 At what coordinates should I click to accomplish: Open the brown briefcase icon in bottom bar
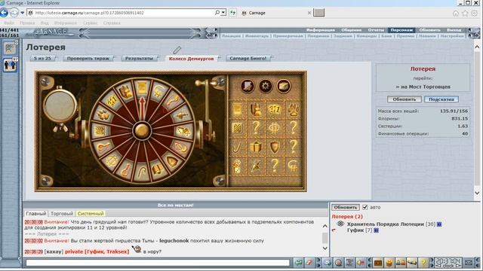[x=378, y=263]
